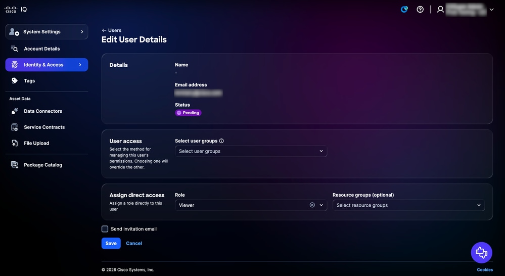Enable Send invitation email checkbox
The height and width of the screenshot is (276, 505).
point(105,229)
